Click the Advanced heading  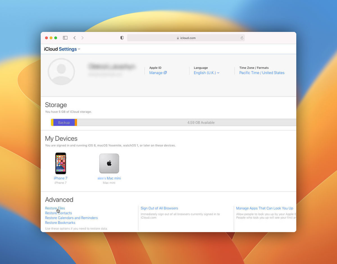click(x=59, y=200)
